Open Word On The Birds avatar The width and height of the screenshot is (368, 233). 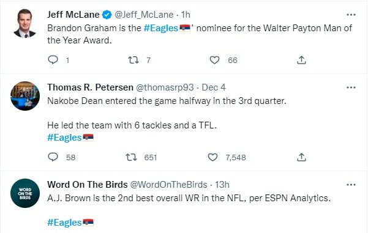(x=25, y=193)
